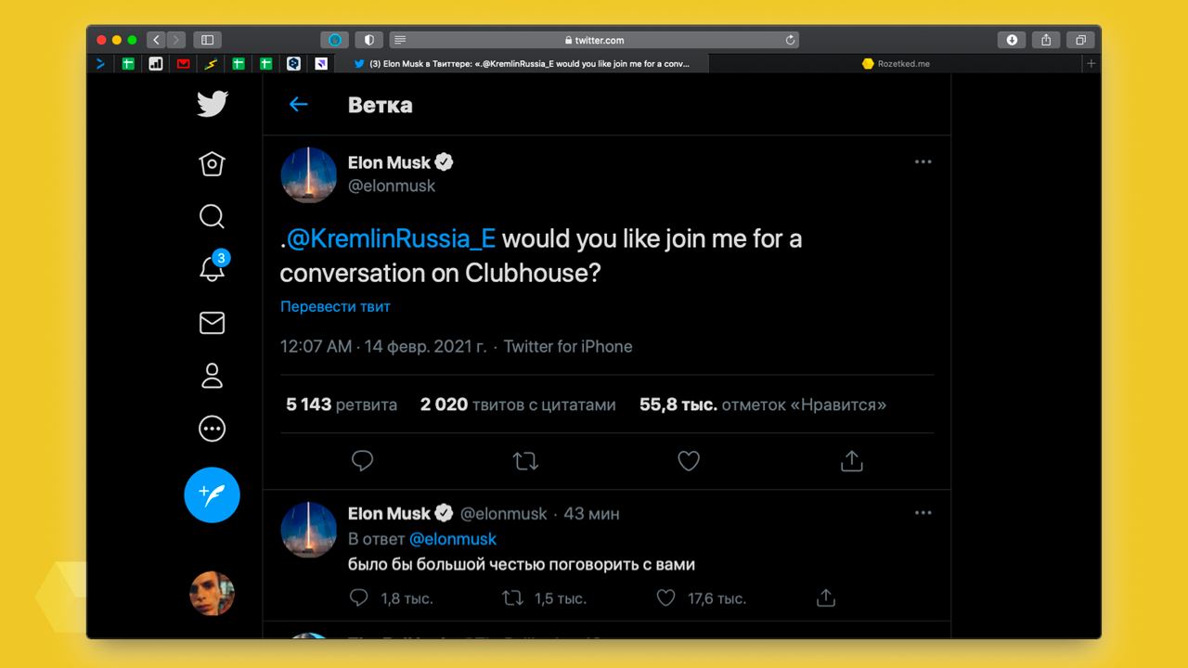Open the three-dot menu on the main tweet
The width and height of the screenshot is (1188, 668).
(x=923, y=161)
